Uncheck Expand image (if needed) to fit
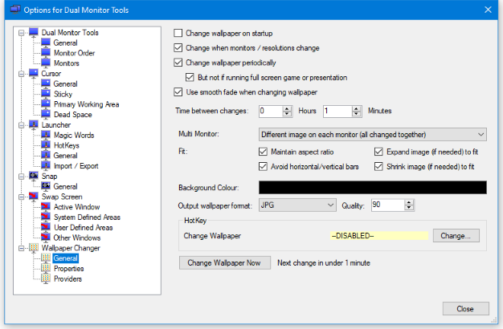The image size is (503, 329). tap(378, 152)
